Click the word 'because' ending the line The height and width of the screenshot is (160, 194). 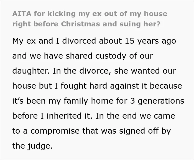(x=166, y=86)
